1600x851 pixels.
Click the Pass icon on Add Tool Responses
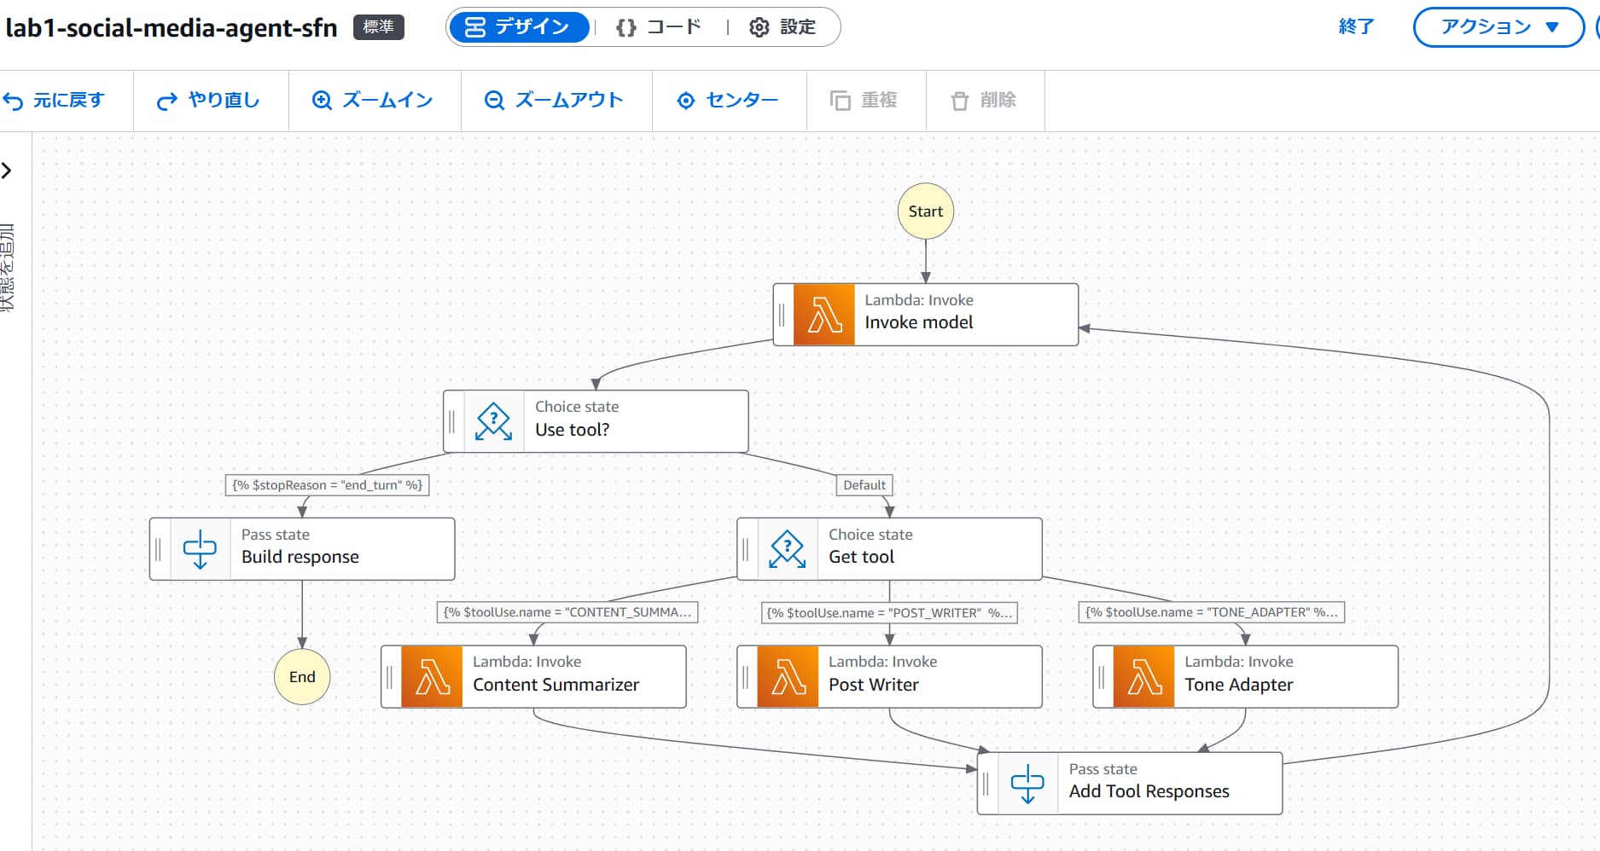point(1027,784)
